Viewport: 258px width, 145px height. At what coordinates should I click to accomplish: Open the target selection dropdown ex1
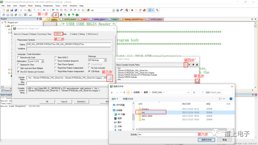coord(52,15)
